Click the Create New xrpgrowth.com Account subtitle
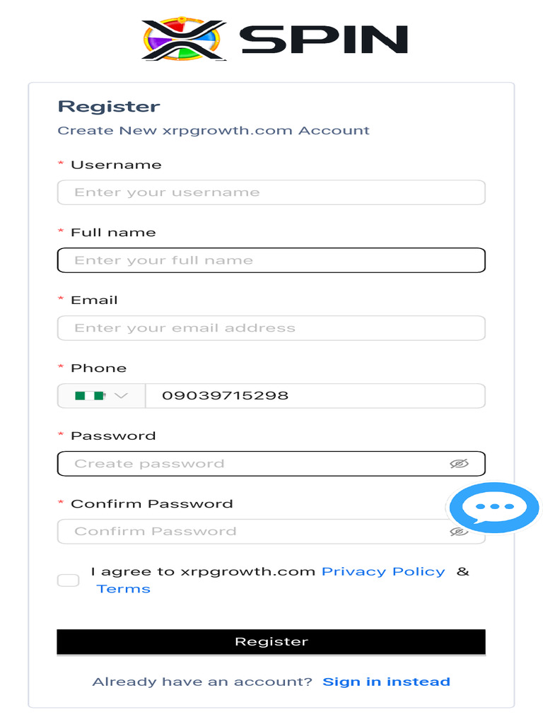This screenshot has width=543, height=724. tap(214, 131)
